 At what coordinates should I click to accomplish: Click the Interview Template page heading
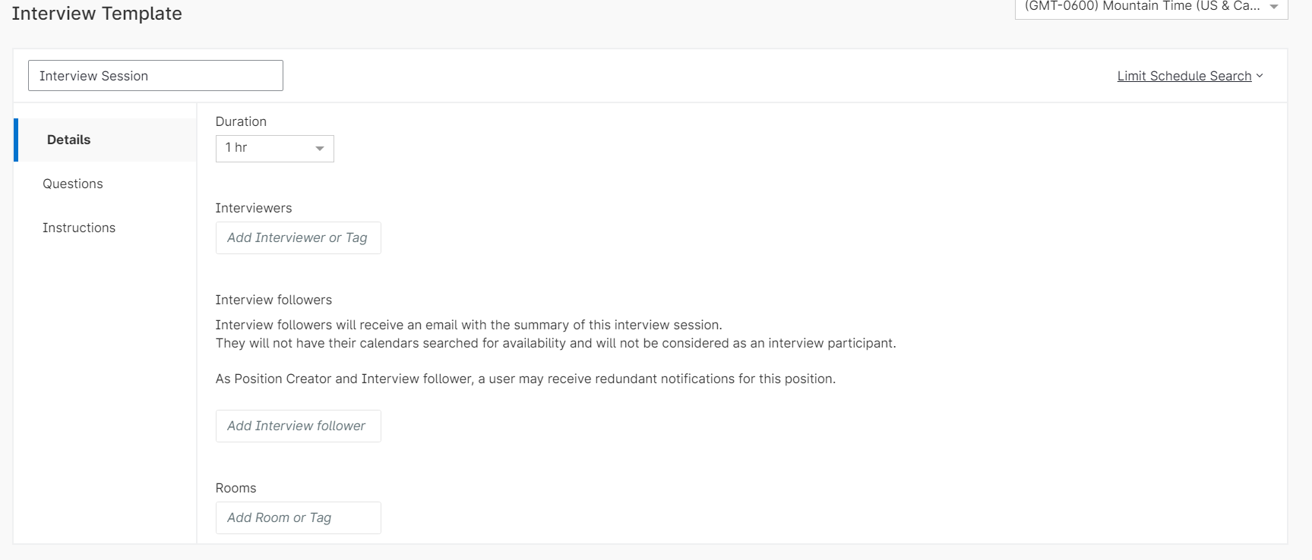pos(97,14)
